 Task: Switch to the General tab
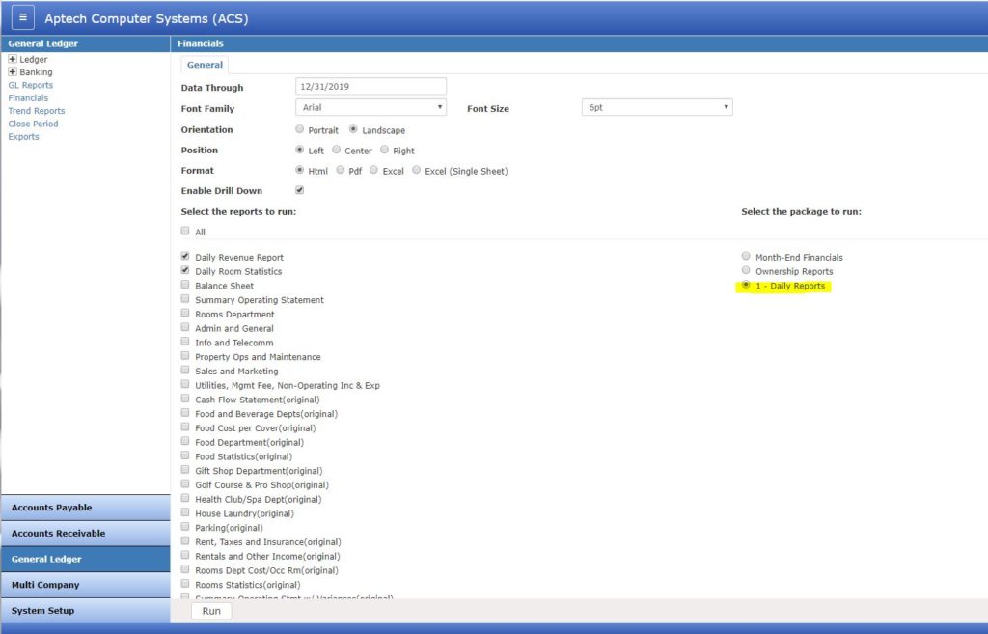tap(204, 65)
